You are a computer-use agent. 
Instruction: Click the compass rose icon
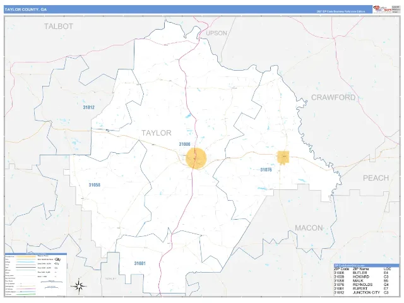click(x=79, y=286)
